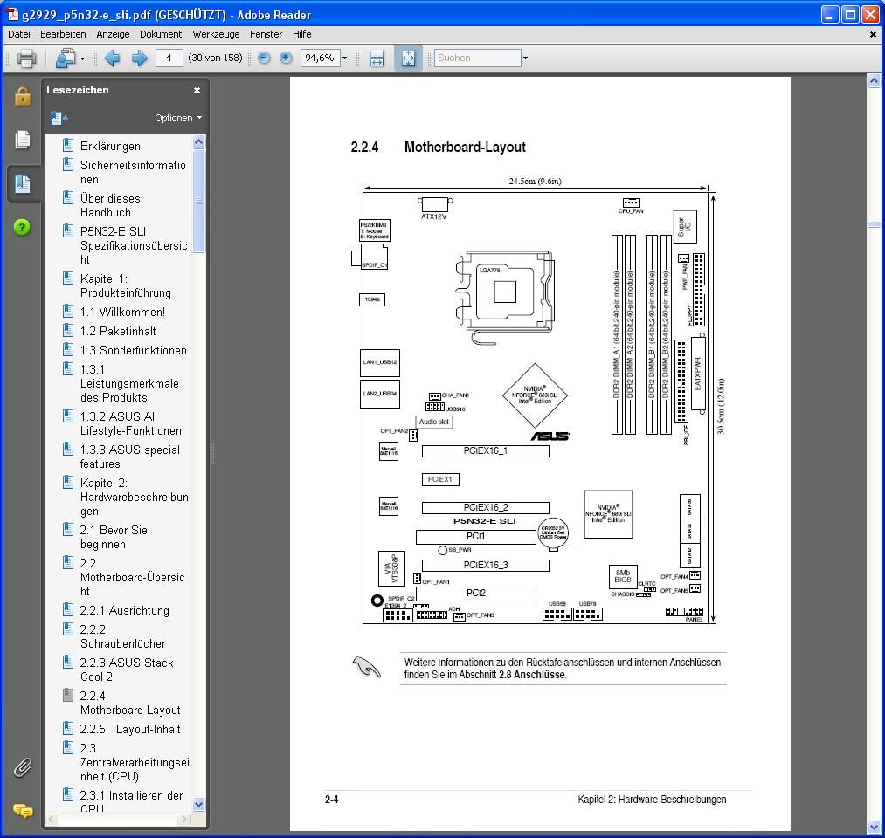The height and width of the screenshot is (838, 885).
Task: Select 1.1 Willkommen! bookmark
Action: (122, 312)
